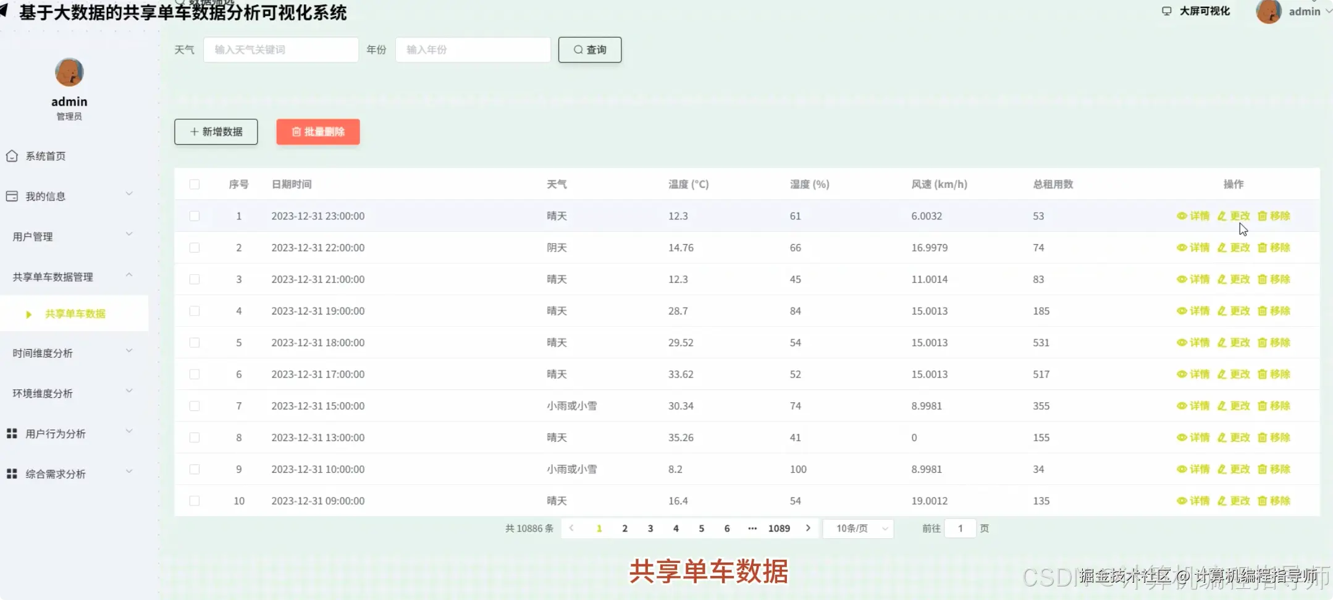The image size is (1333, 600).
Task: Expand the 用户管理 menu chevron
Action: (129, 234)
